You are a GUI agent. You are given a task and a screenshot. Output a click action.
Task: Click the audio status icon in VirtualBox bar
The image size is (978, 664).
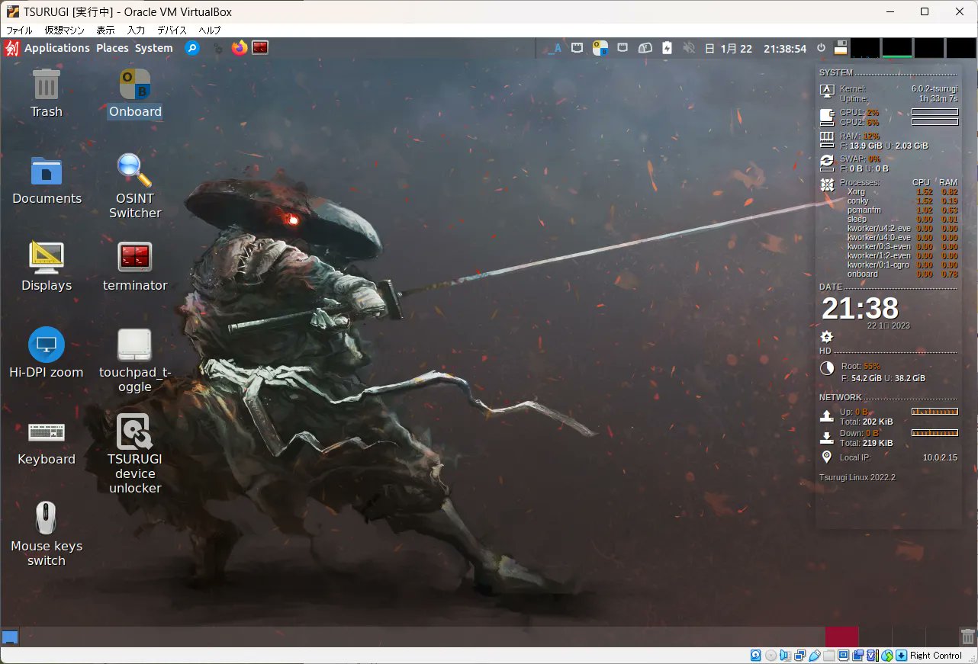[786, 656]
